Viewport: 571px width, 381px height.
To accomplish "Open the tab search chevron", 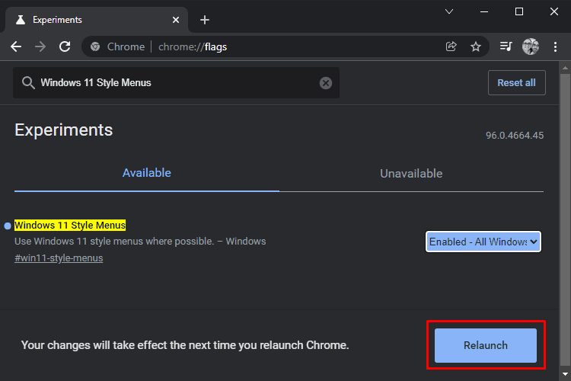I will click(449, 11).
